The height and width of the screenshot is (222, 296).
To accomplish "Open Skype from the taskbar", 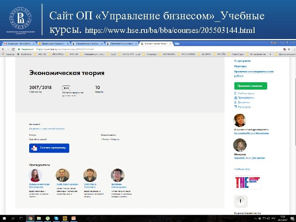I will (x=56, y=219).
